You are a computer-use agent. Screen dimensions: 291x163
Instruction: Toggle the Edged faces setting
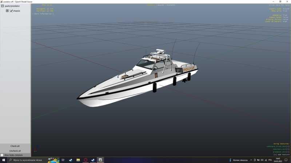pos(279,17)
